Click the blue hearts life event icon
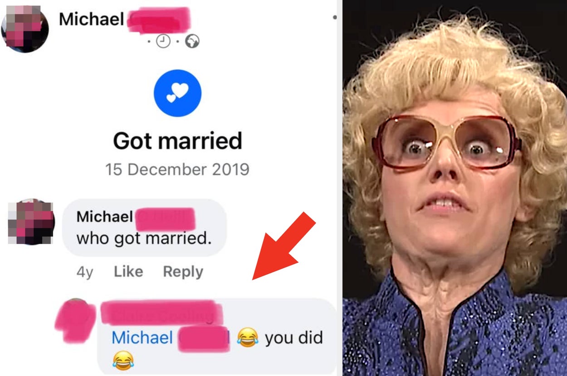 177,93
